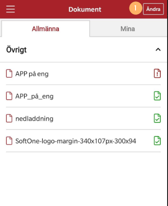
Task: Collapse the Övrigt section with the chevron
Action: click(158, 50)
